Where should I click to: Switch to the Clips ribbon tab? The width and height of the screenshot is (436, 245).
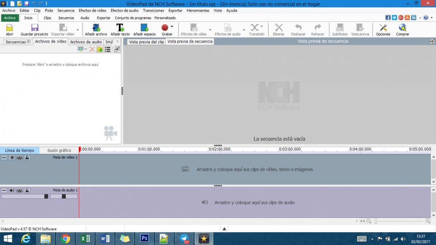click(x=47, y=18)
